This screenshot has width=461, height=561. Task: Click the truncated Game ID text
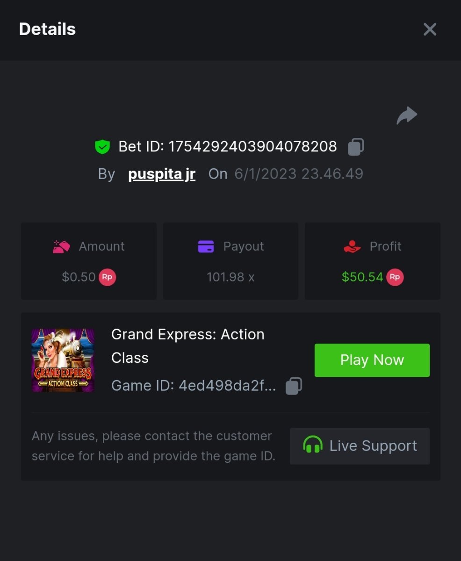194,386
